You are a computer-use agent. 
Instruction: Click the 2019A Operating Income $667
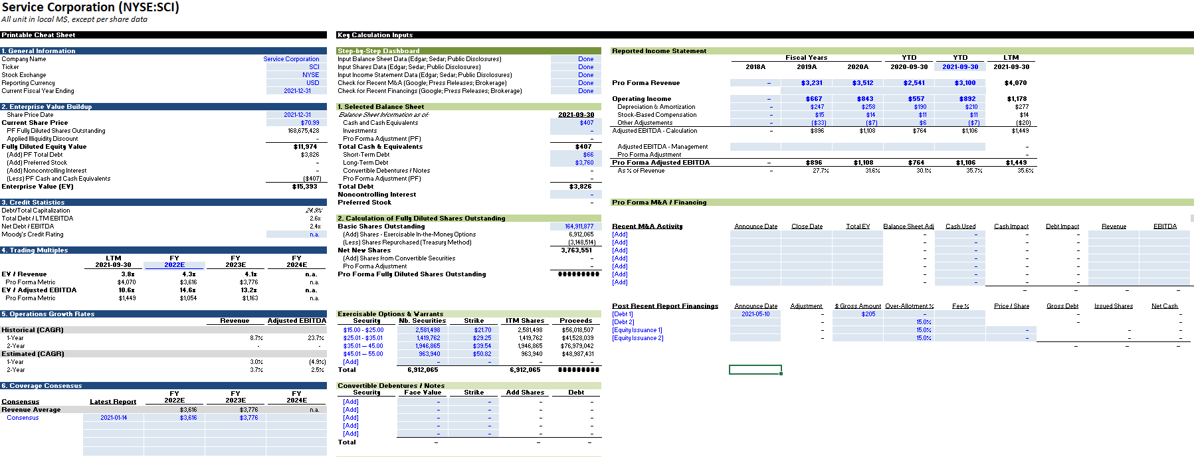(807, 99)
